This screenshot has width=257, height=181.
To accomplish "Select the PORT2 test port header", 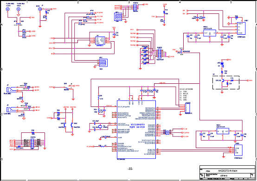I will pos(159,54).
